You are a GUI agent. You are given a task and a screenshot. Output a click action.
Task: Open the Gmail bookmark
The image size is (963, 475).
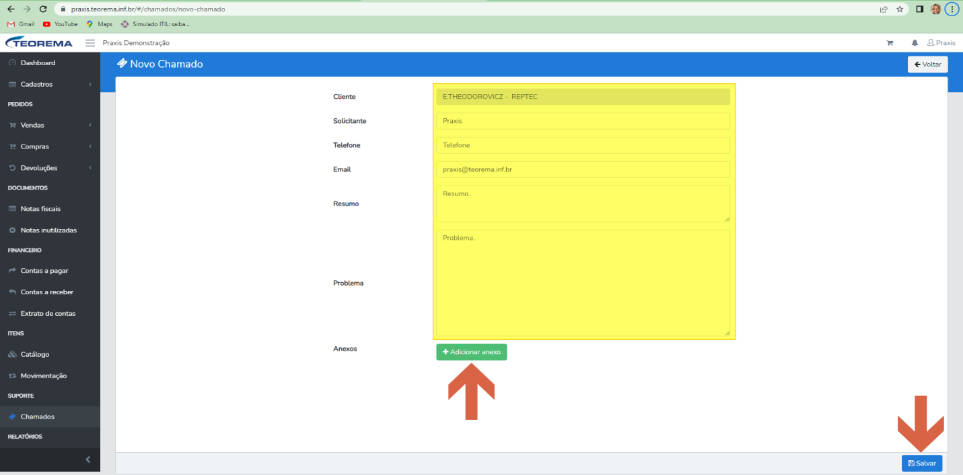click(21, 24)
